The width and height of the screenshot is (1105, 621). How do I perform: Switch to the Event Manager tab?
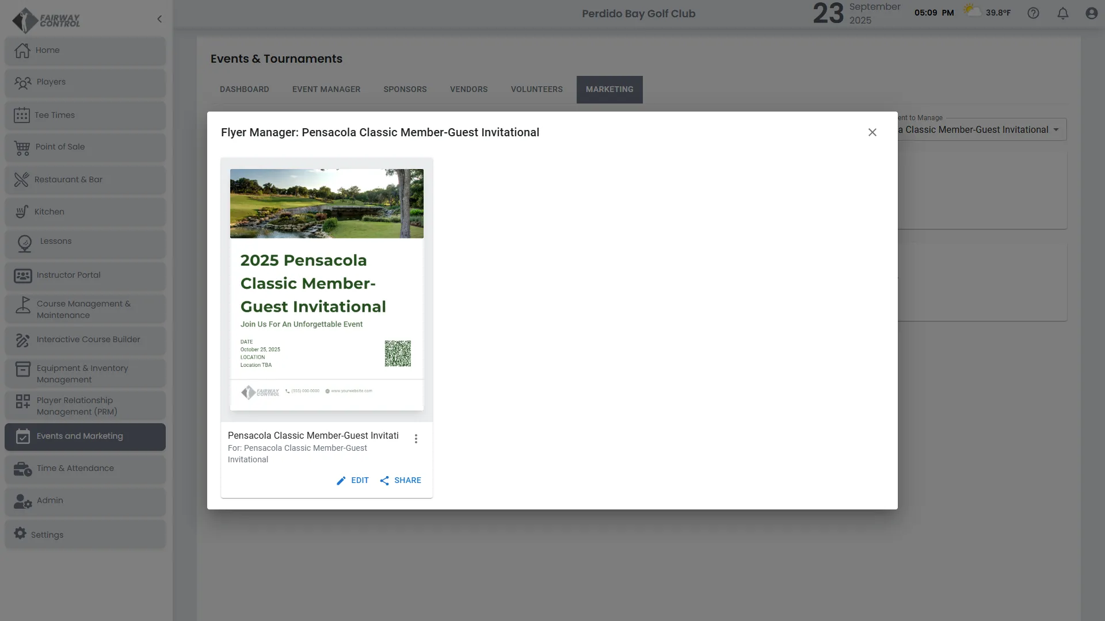tap(326, 90)
